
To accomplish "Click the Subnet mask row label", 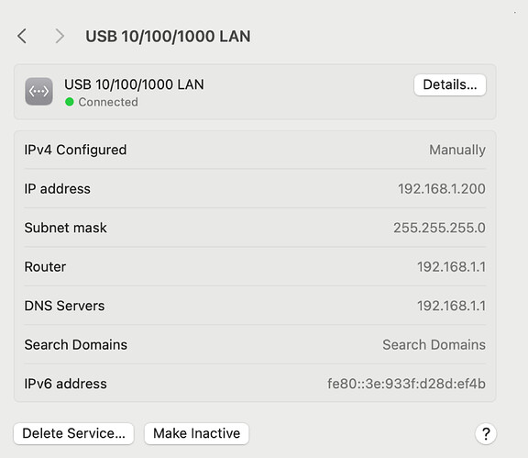I will [66, 228].
